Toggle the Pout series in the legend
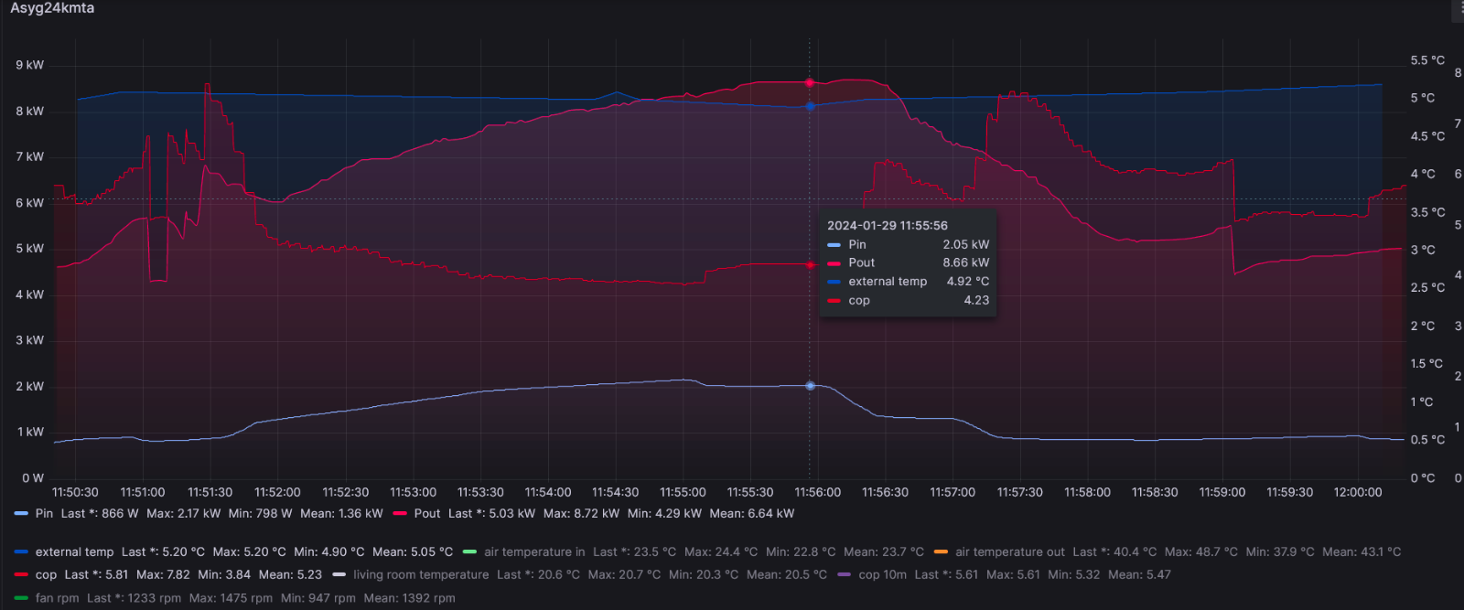This screenshot has height=610, width=1464. coord(426,514)
